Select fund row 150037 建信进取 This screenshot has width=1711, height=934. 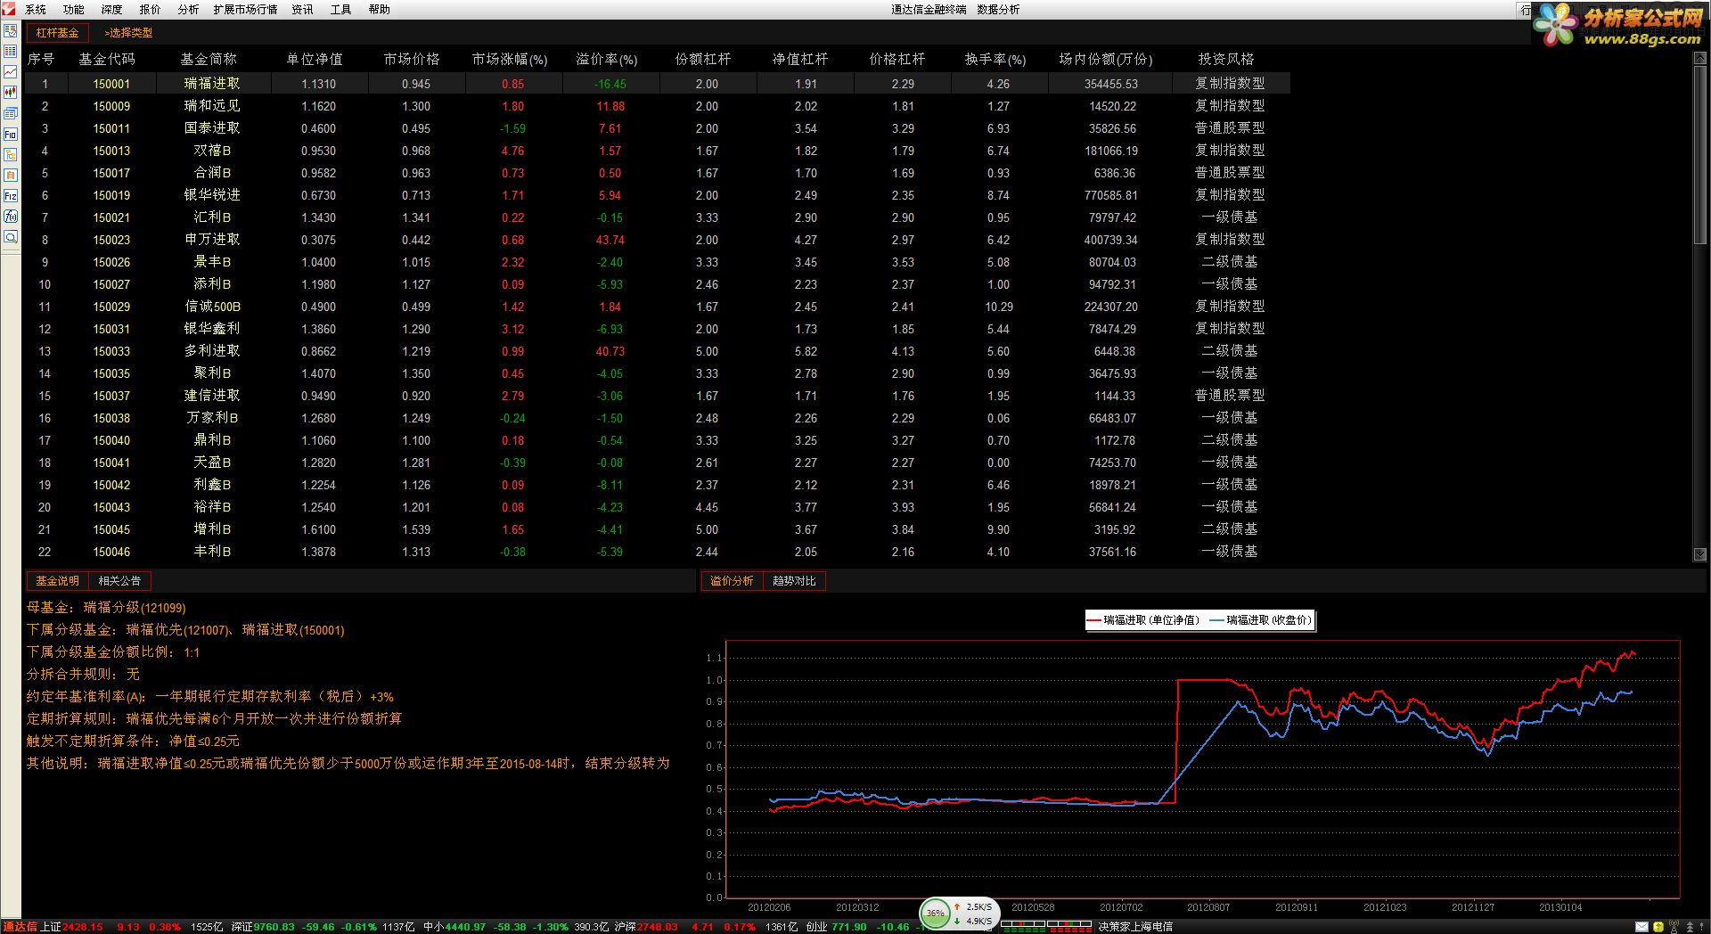(657, 396)
